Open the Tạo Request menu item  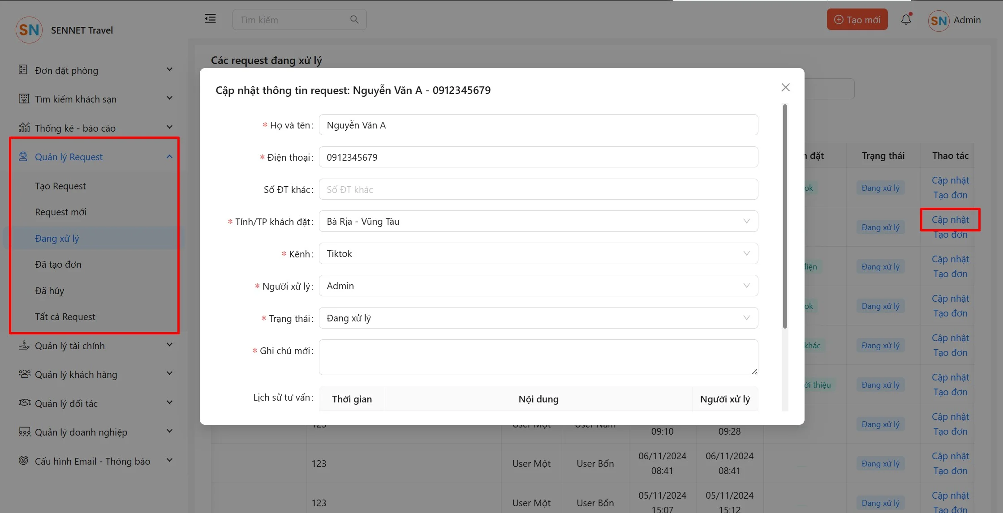60,186
